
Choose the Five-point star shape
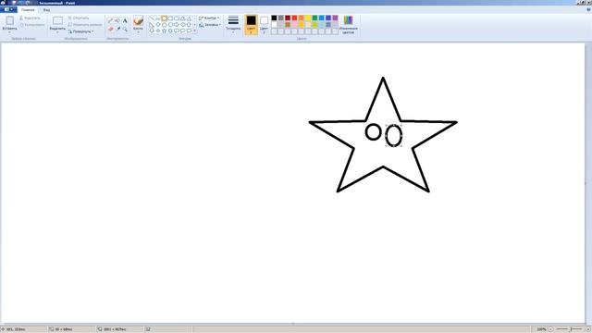(x=165, y=31)
